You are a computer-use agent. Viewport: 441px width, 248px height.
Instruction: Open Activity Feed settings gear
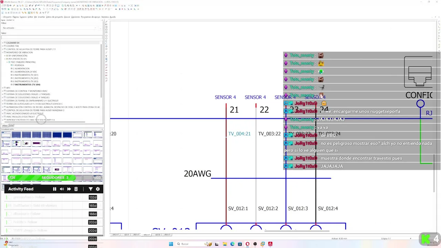coord(98,189)
